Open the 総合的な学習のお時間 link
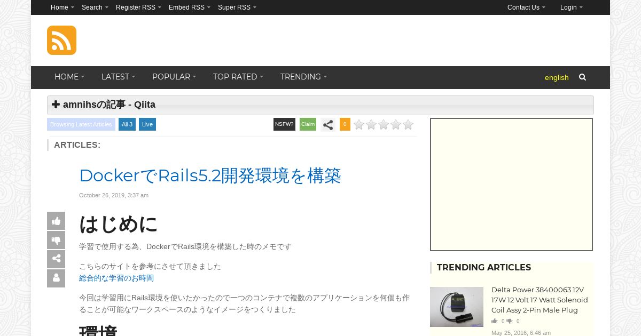 click(x=116, y=278)
